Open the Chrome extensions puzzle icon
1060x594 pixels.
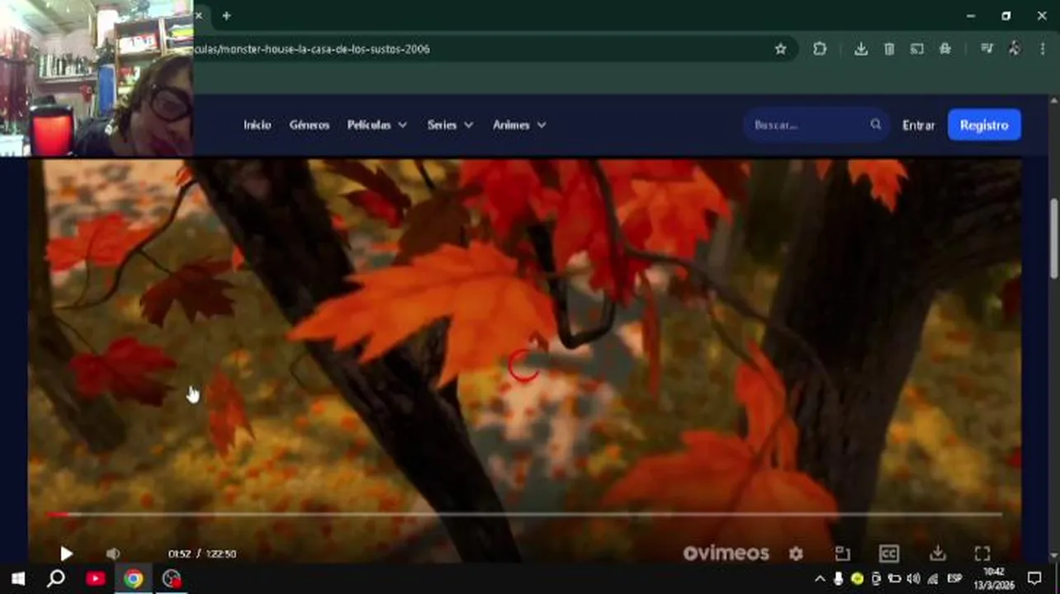[x=820, y=49]
